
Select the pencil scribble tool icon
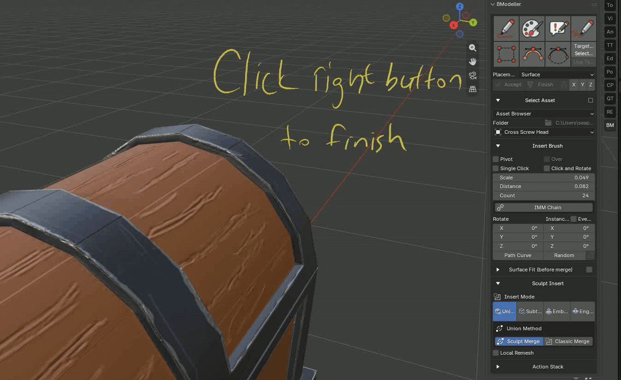point(584,28)
